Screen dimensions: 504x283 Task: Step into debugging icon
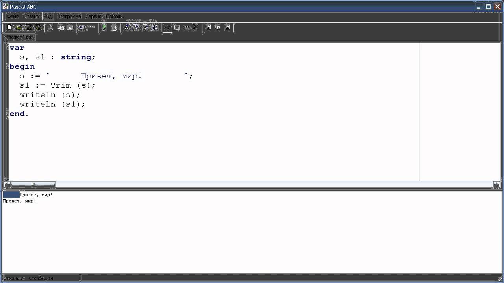coord(127,28)
